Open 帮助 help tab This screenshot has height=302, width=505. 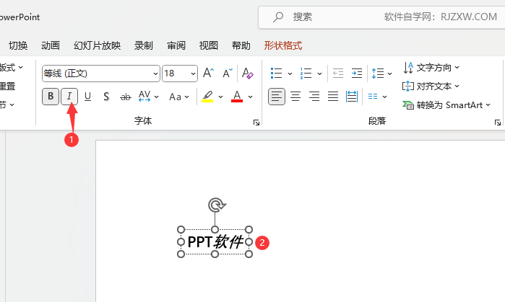[241, 45]
